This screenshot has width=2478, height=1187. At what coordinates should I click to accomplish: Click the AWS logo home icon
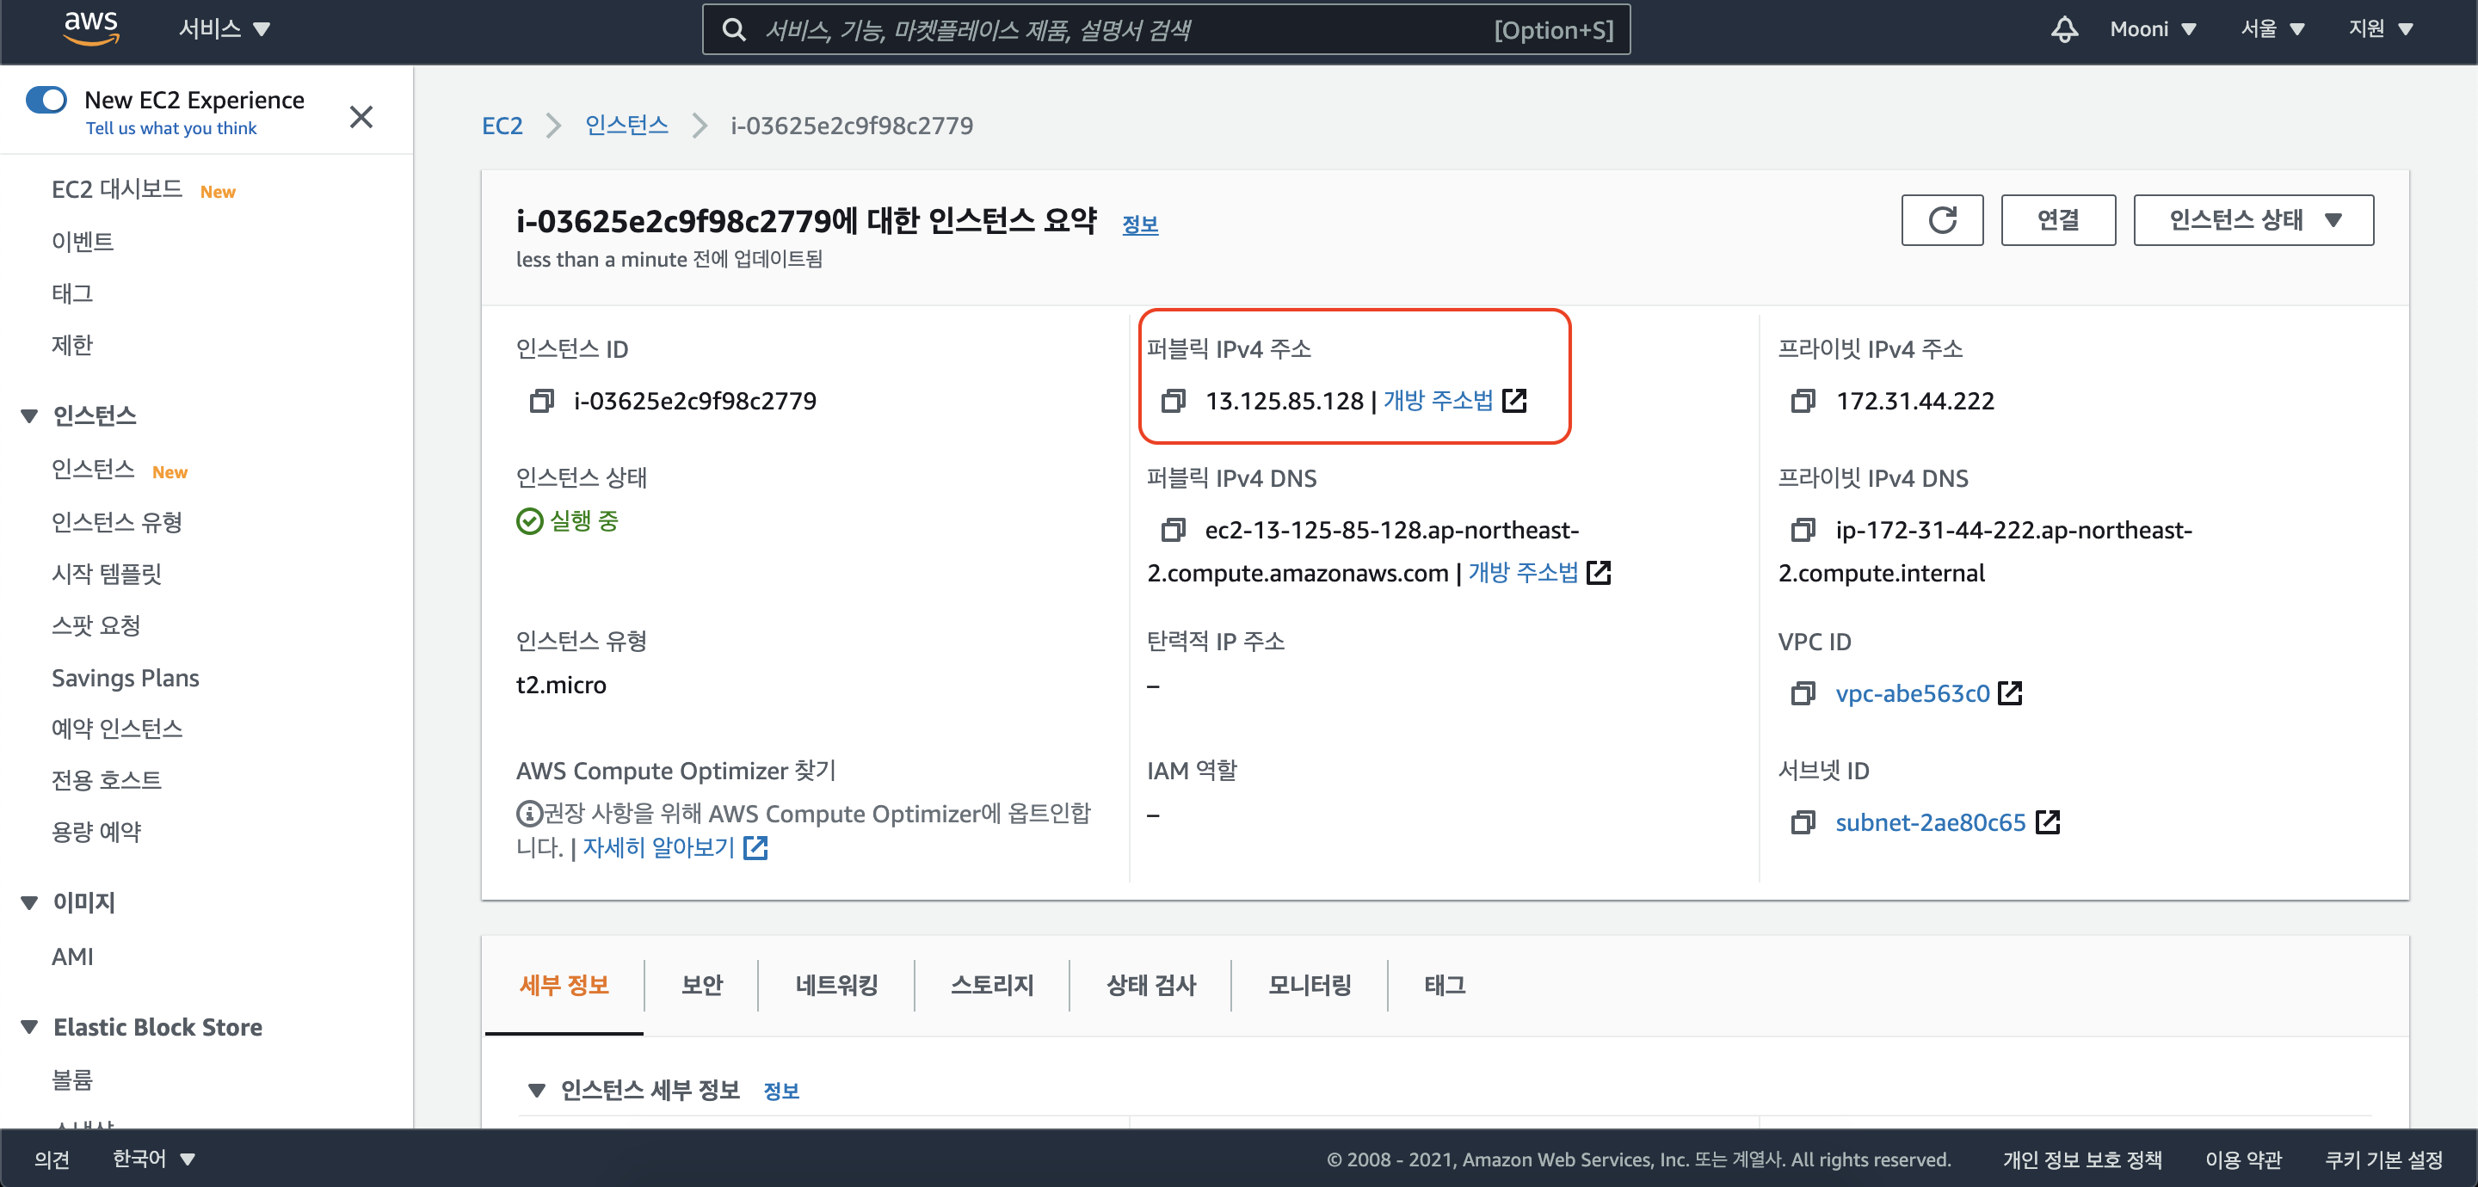(90, 28)
